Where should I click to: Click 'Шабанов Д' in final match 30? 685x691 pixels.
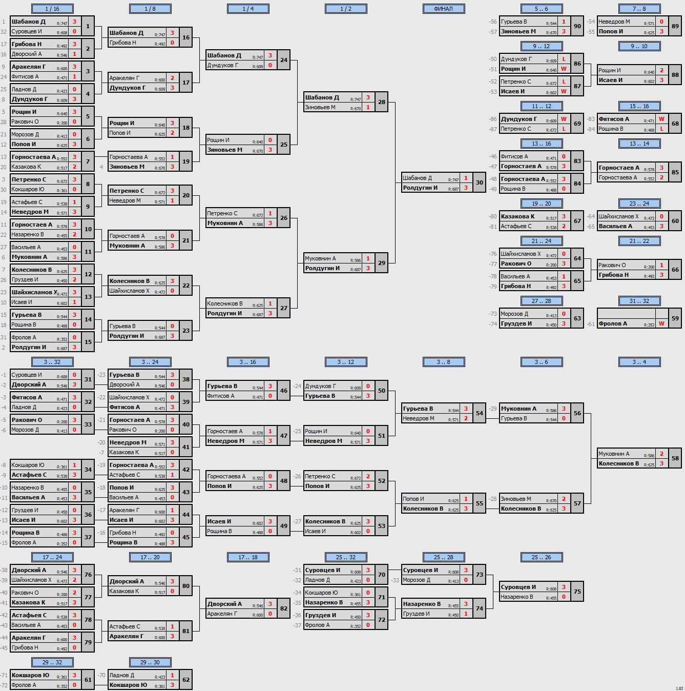pos(417,178)
